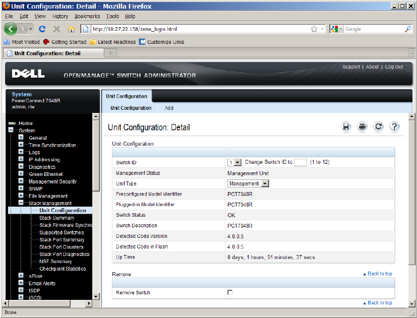Click the tree panel horizontal scroll right arrow
The height and width of the screenshot is (318, 417).
[89, 303]
